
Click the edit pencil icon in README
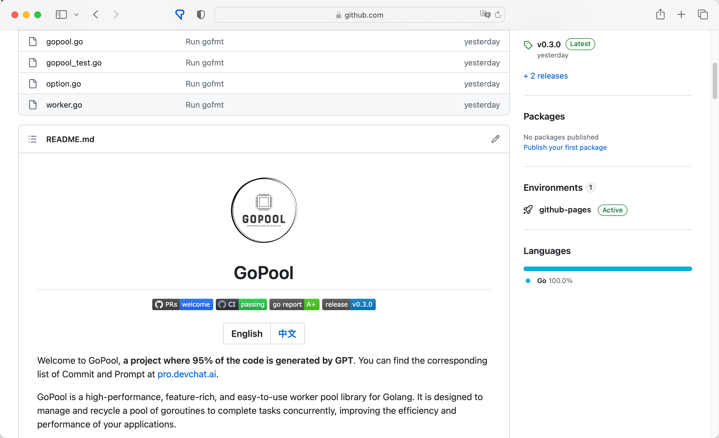pos(495,139)
